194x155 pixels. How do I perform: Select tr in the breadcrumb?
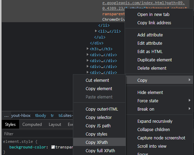52,115
